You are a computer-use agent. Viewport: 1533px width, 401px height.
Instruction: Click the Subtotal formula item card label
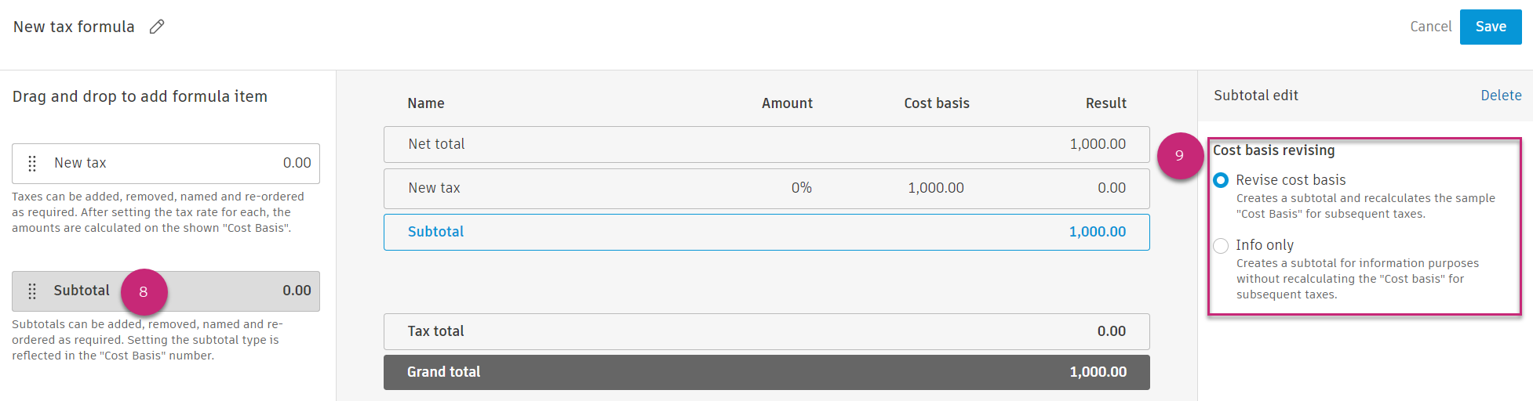pos(82,291)
